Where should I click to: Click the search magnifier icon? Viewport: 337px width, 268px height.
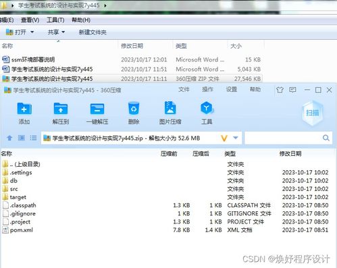[x=326, y=138]
